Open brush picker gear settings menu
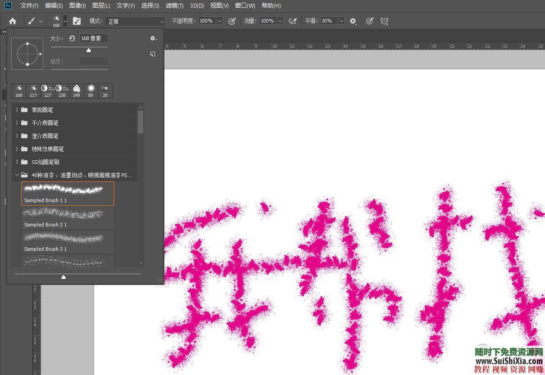Viewport: 545px width, 375px height. pyautogui.click(x=154, y=39)
